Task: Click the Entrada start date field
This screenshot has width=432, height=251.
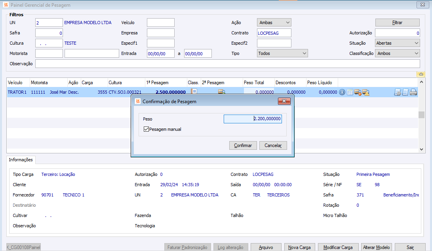Action: (161, 54)
